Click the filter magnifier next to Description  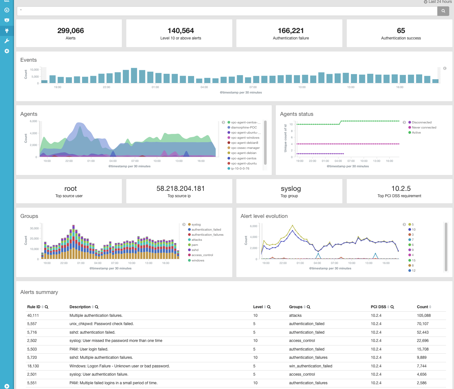click(x=97, y=307)
